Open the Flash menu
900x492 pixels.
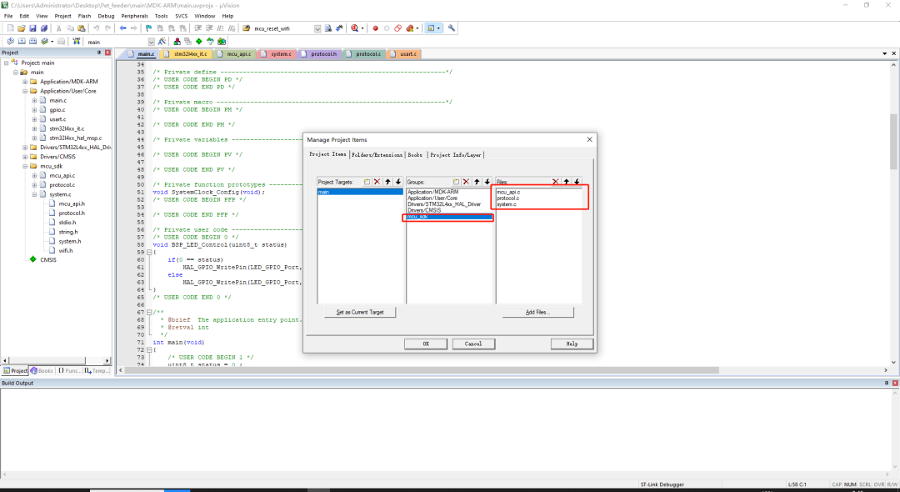coord(84,16)
